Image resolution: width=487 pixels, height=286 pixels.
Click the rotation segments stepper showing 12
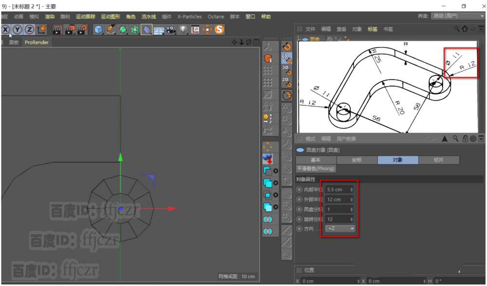coord(352,219)
